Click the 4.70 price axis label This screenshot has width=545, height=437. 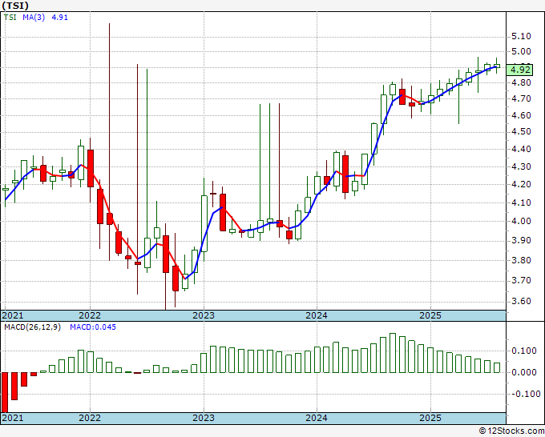(x=521, y=99)
